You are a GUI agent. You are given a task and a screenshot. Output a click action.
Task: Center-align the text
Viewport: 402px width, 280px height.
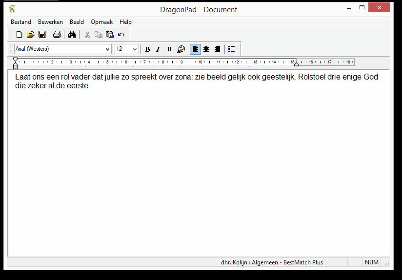tap(206, 49)
